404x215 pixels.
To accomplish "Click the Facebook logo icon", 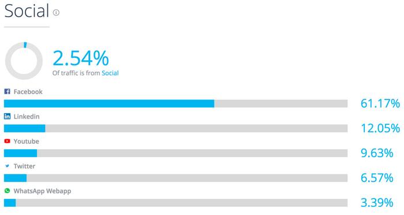I will [x=7, y=91].
